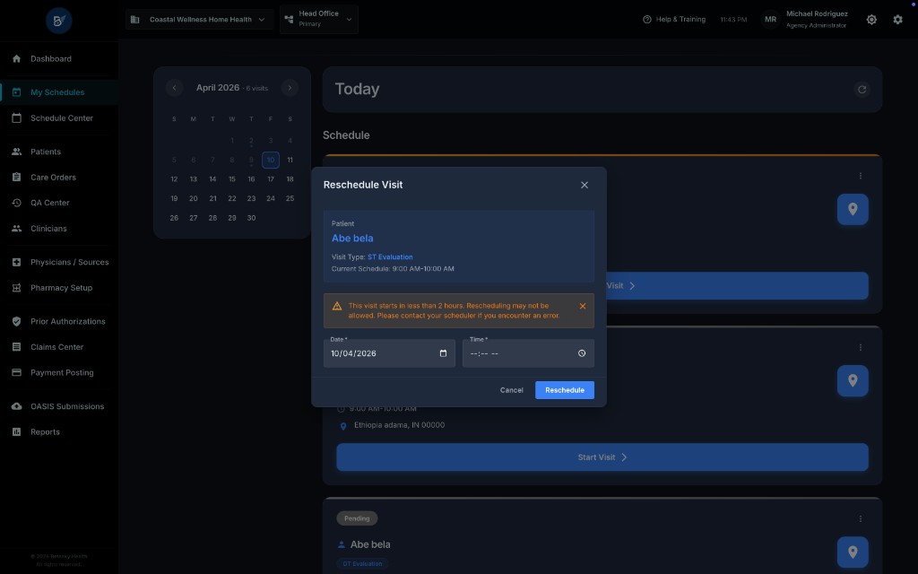The image size is (918, 574).
Task: Expand Coastal Wellness Home Health agency dropdown
Action: click(x=199, y=20)
